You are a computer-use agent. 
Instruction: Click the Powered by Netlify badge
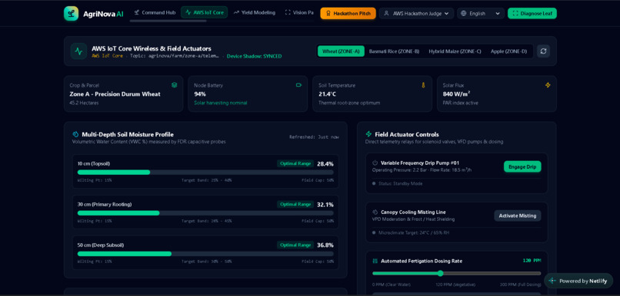click(578, 281)
